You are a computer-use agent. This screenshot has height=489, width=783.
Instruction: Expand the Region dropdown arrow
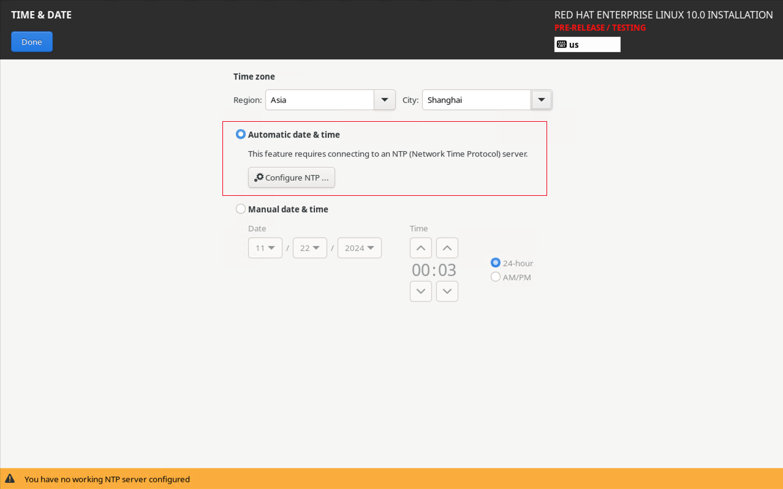(385, 100)
